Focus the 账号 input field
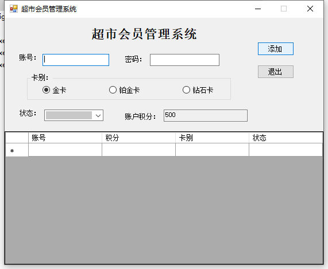This screenshot has width=328, height=269. 76,60
